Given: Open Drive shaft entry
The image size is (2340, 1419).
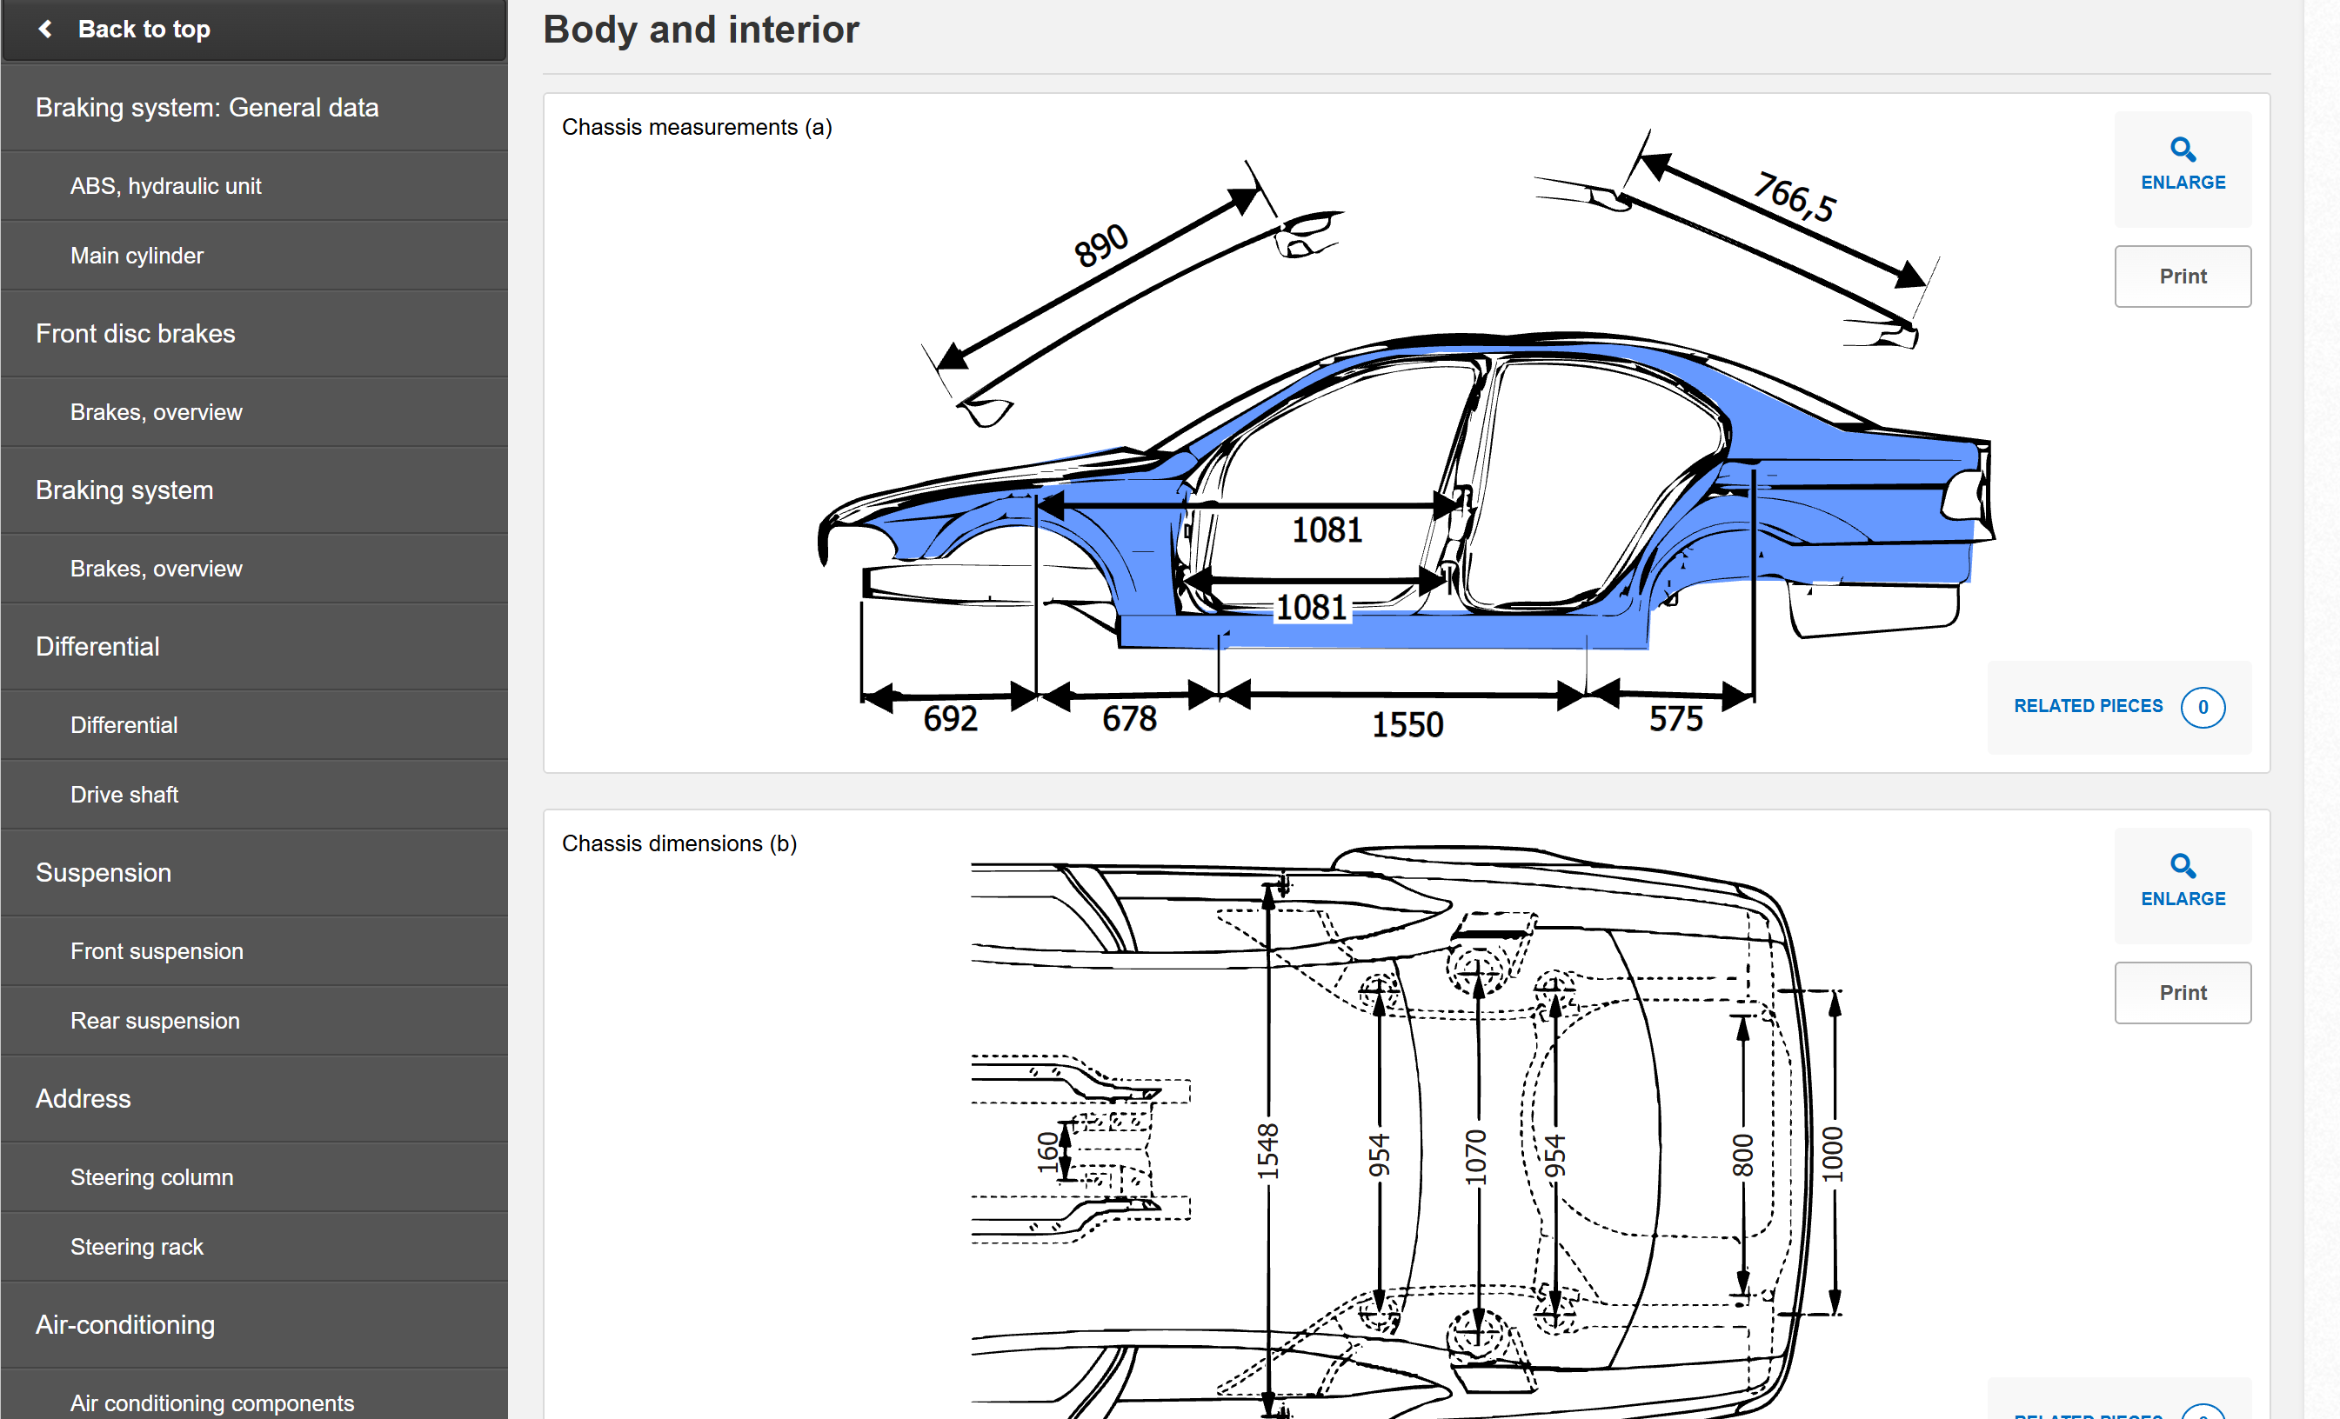Looking at the screenshot, I should 255,795.
